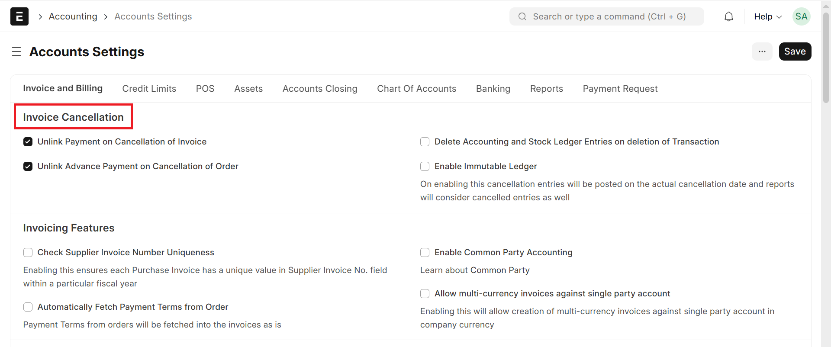Open the notifications bell icon

coord(729,16)
